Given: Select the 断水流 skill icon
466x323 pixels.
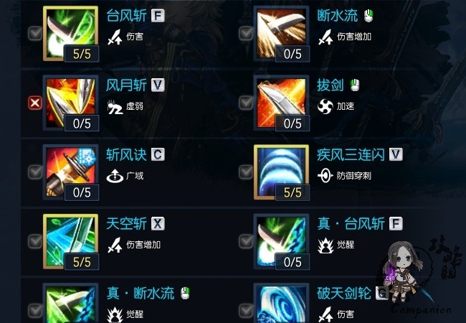Looking at the screenshot, I should coord(281,33).
